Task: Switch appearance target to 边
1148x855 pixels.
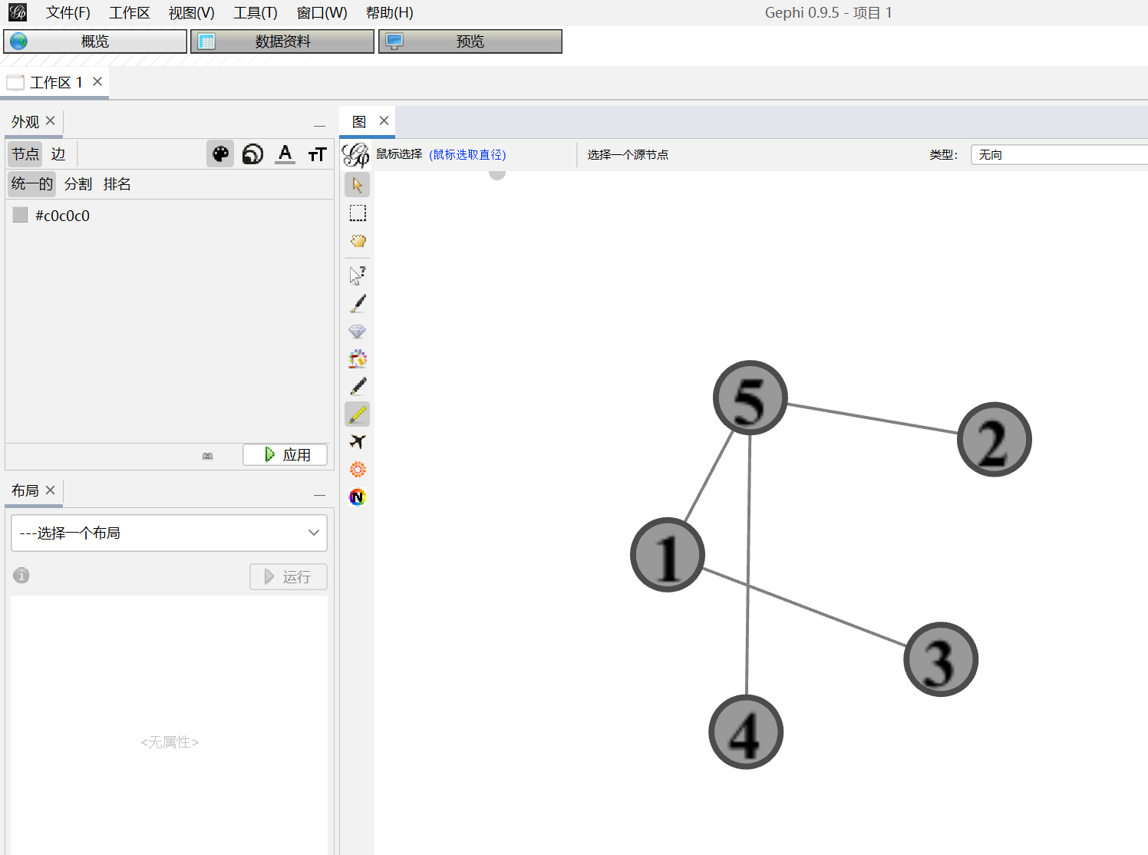Action: 58,154
